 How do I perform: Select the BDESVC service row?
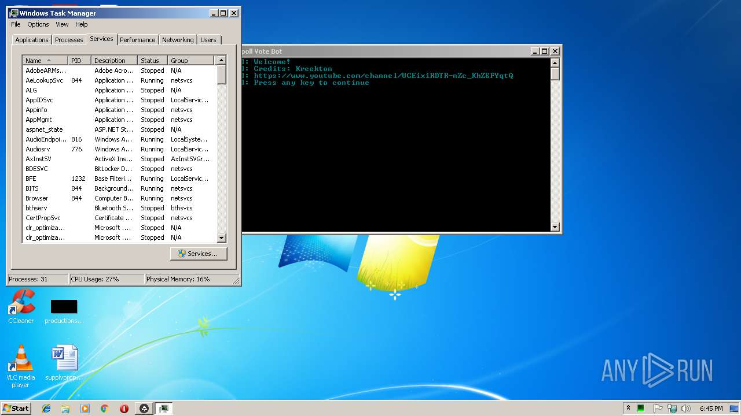click(119, 169)
